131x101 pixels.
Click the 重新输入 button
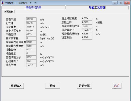click(16, 86)
